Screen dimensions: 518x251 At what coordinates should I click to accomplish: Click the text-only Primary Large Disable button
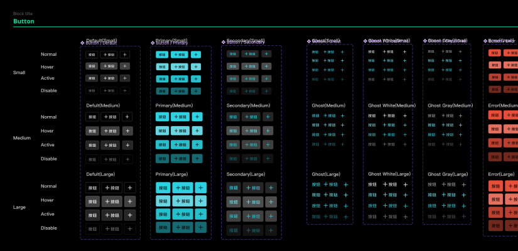(x=163, y=227)
